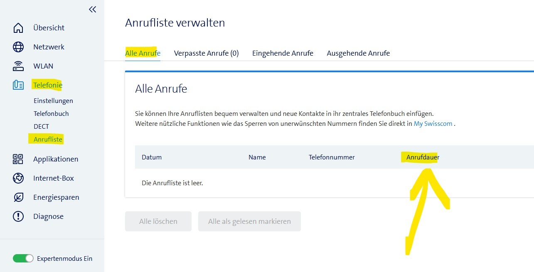
Task: Switch to Verpasste Anrufe tab
Action: (206, 53)
